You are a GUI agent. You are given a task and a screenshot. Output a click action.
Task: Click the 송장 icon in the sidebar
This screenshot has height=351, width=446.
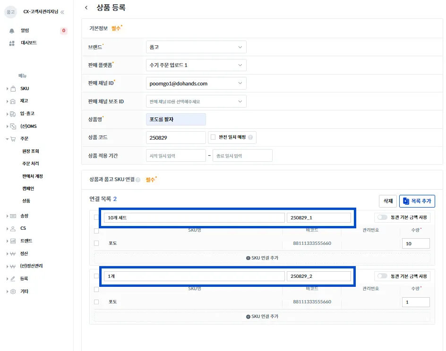13,216
